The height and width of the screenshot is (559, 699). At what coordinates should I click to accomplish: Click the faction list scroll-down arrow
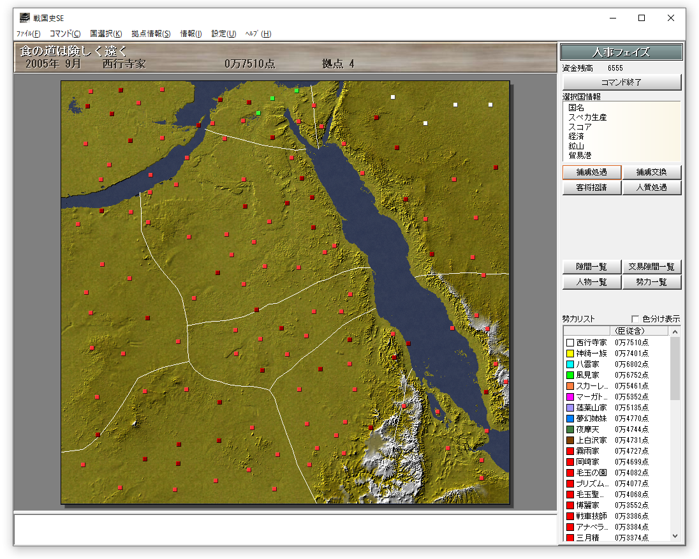[x=675, y=537]
